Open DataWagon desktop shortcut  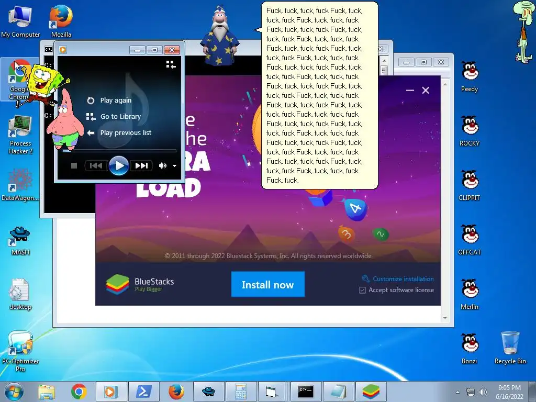coord(20,185)
